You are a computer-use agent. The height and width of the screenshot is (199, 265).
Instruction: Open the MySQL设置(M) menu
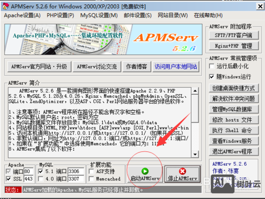pyautogui.click(x=99, y=15)
